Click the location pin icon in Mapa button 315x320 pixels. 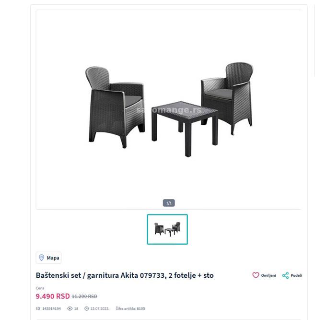[x=41, y=258]
